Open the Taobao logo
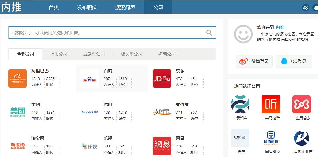 pyautogui.click(x=18, y=146)
